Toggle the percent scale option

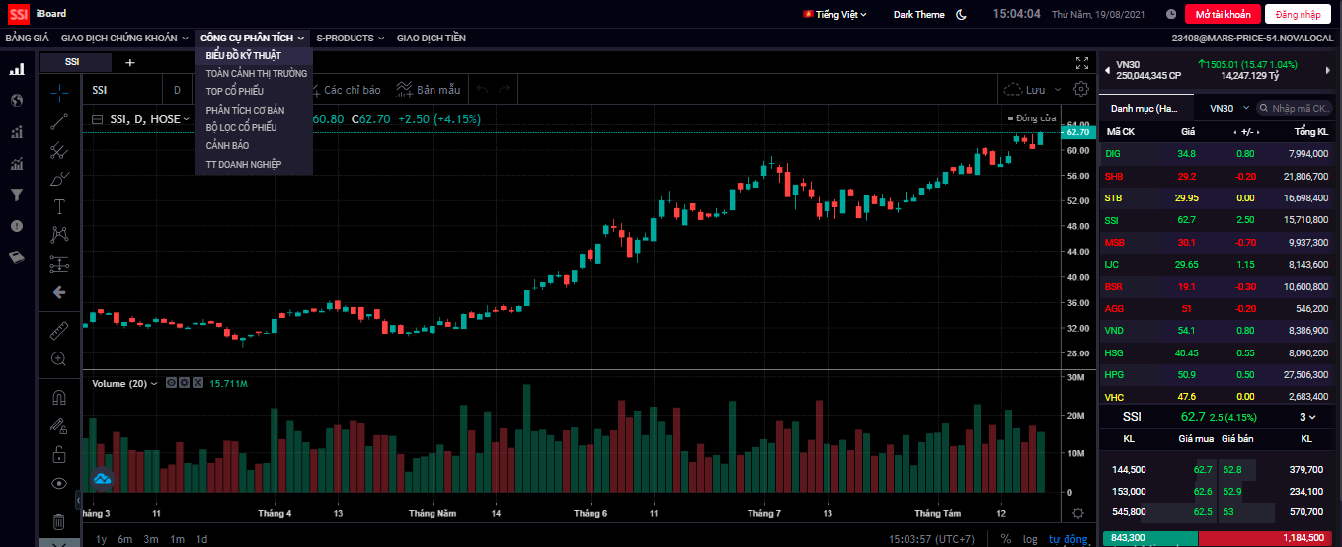click(x=1006, y=539)
